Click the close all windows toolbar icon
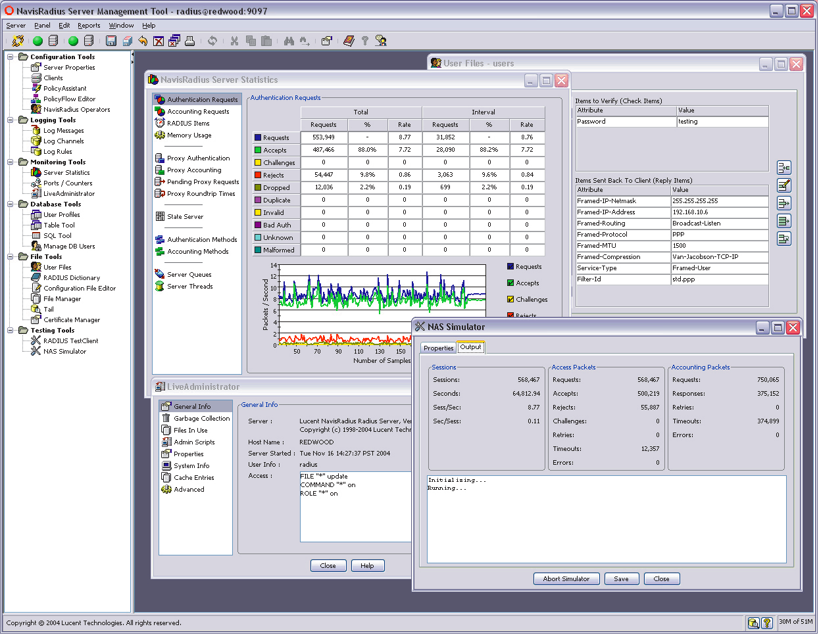This screenshot has height=635, width=819. pyautogui.click(x=174, y=41)
